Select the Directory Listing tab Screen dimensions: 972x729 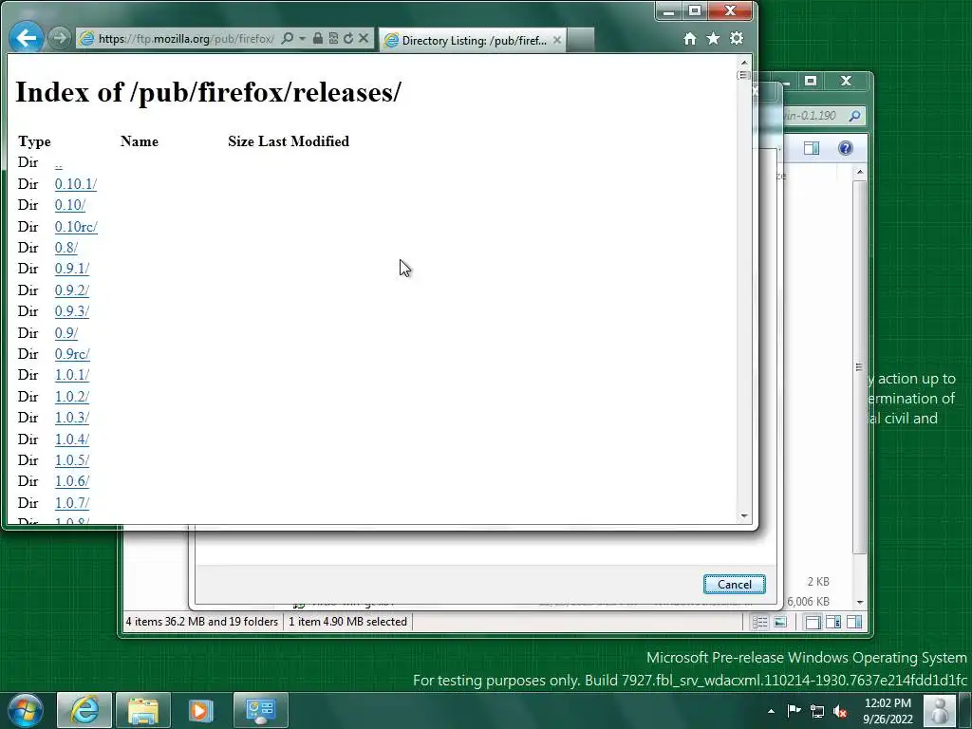pos(471,40)
